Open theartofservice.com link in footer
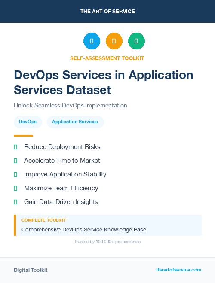The width and height of the screenshot is (215, 283). coord(178,270)
